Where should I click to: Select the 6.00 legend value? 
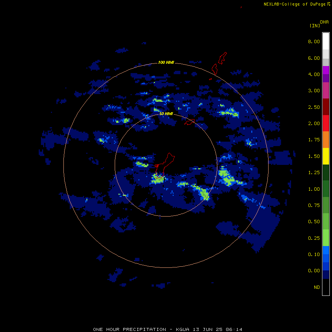click(x=314, y=58)
